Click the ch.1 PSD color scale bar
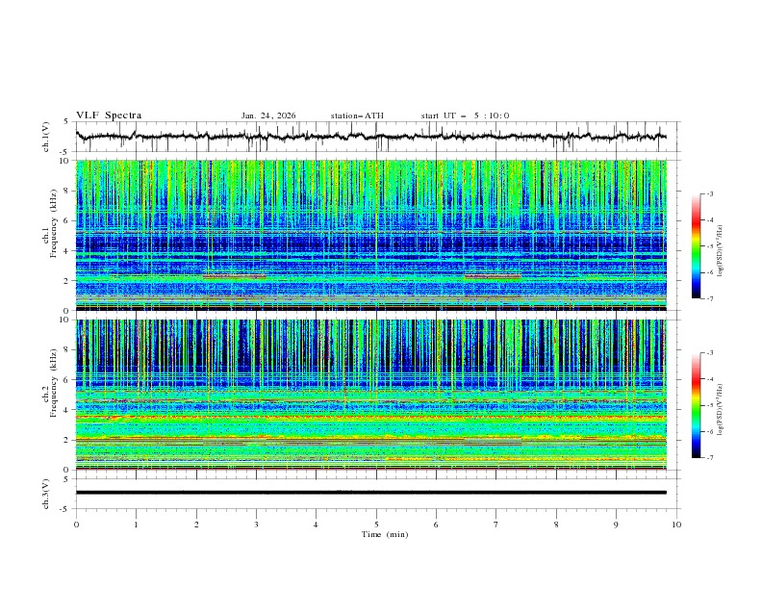 (x=696, y=245)
